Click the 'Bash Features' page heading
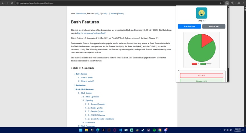The width and height of the screenshot is (246, 133). pyautogui.click(x=85, y=22)
